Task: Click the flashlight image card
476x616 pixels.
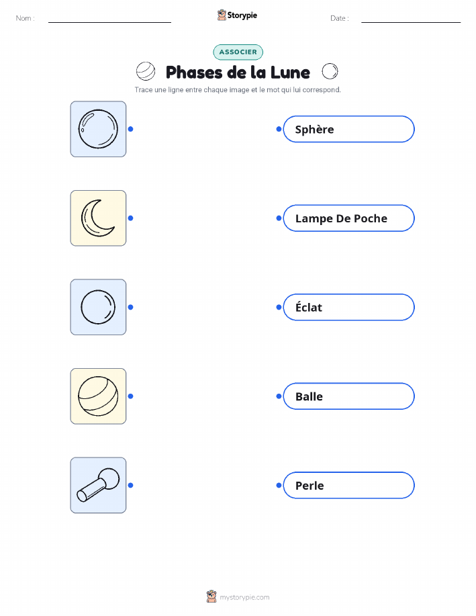Action: click(98, 485)
